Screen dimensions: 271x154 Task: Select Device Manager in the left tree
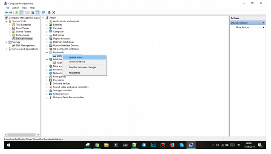24,38
